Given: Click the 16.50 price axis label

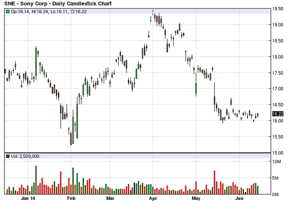Looking at the screenshot, I should pos(277,105).
